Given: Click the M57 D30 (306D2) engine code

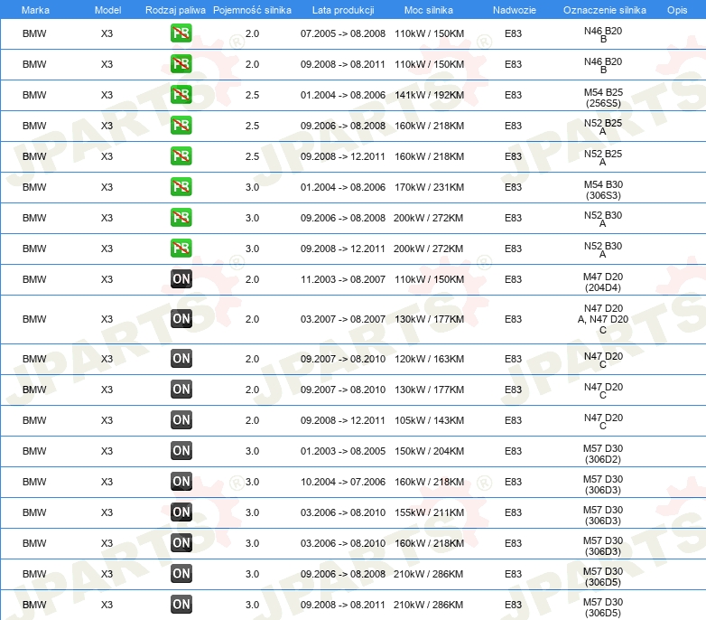Looking at the screenshot, I should pos(602,452).
